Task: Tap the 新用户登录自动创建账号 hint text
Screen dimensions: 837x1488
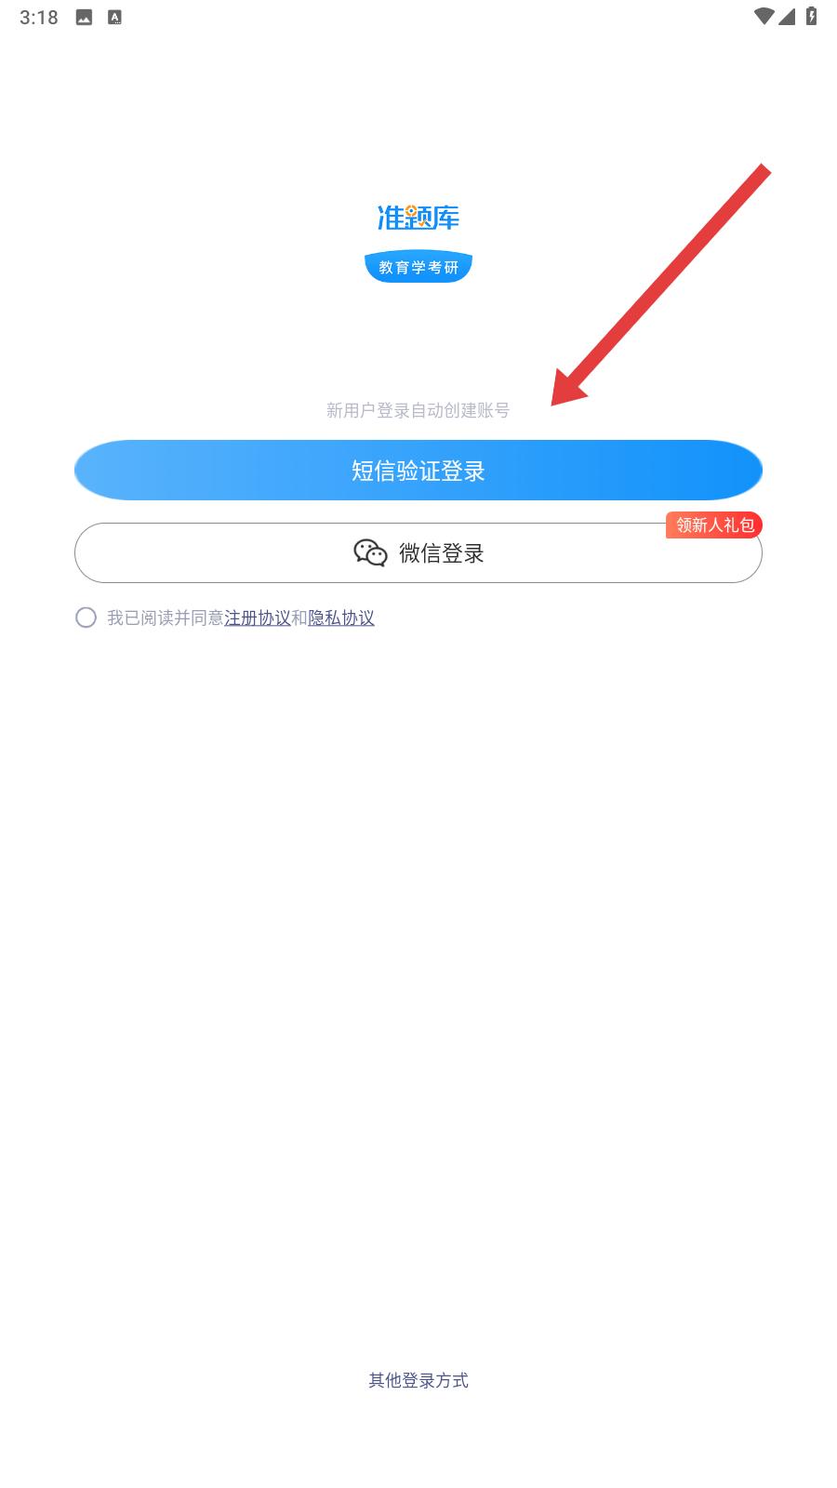Action: (x=418, y=410)
